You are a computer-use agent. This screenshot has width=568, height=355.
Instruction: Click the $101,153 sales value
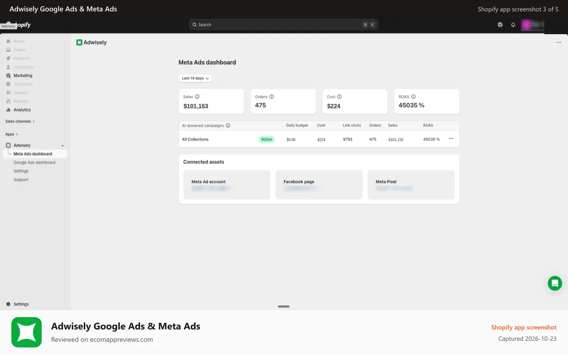[196, 106]
